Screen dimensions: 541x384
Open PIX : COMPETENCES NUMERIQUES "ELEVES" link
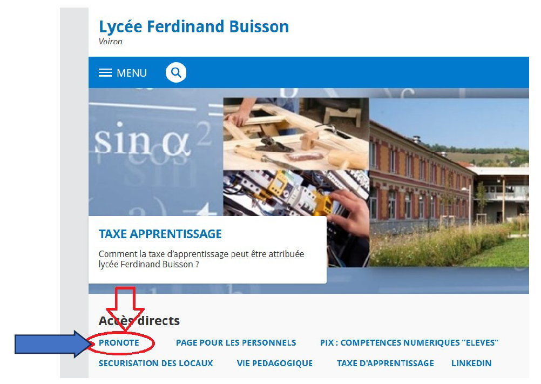click(x=409, y=342)
